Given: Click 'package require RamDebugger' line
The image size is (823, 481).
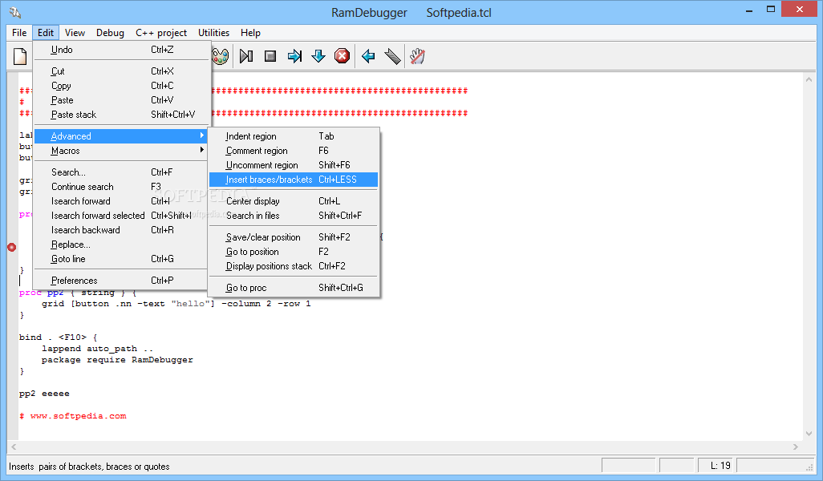Looking at the screenshot, I should [117, 360].
